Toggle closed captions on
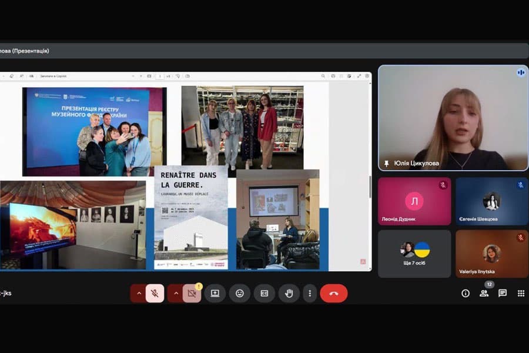 pyautogui.click(x=264, y=293)
